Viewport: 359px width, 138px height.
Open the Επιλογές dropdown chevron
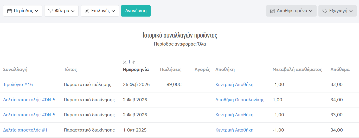click(x=113, y=11)
